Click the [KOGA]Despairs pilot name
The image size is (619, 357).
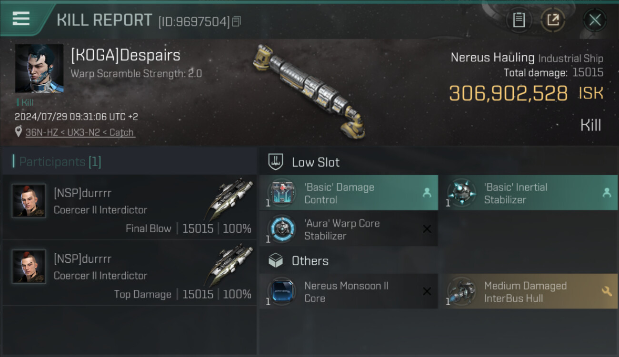[126, 55]
